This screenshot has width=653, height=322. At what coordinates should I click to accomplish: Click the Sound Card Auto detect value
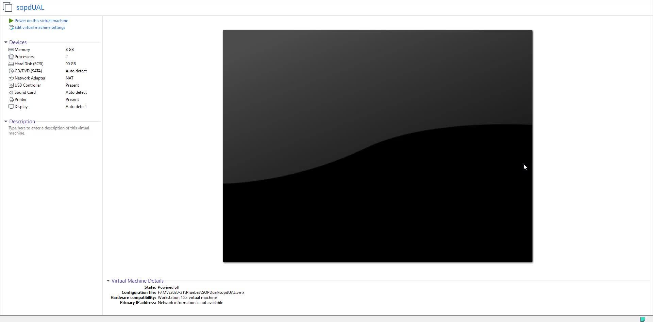tap(76, 92)
